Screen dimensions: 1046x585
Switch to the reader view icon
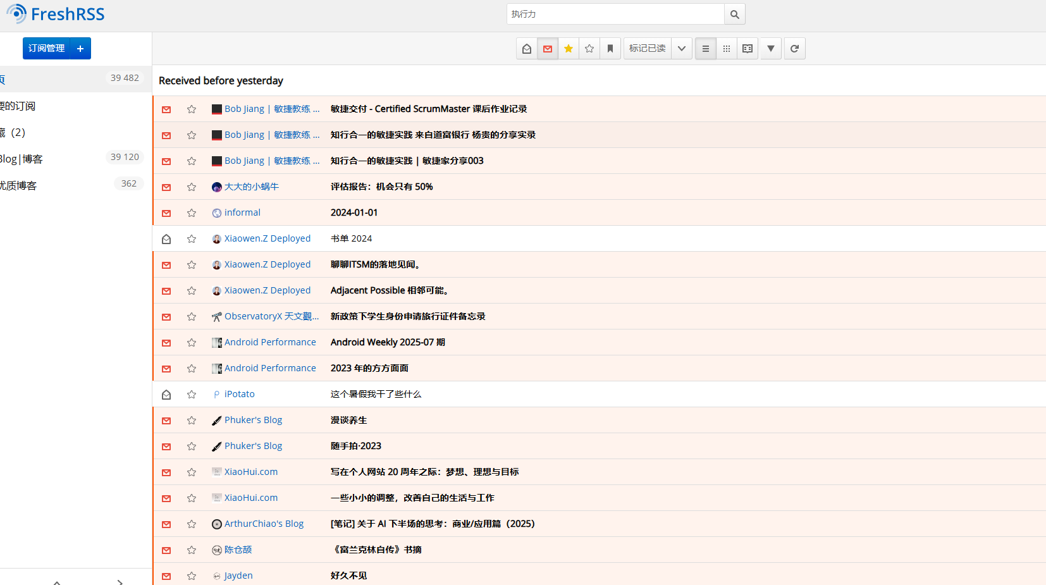click(748, 49)
